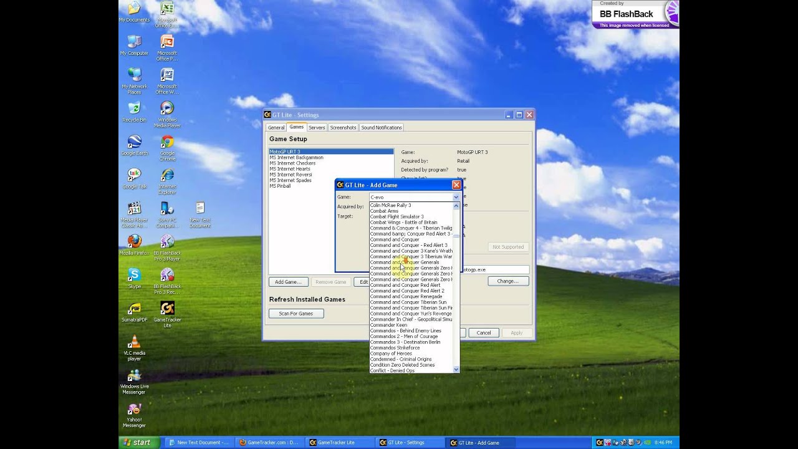The image size is (798, 449).
Task: Click the Change... button
Action: [507, 281]
